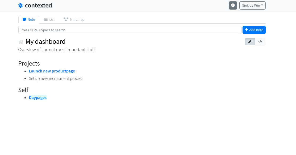The image size is (296, 155).
Task: Click the mindmap diagram icon
Action: (66, 19)
